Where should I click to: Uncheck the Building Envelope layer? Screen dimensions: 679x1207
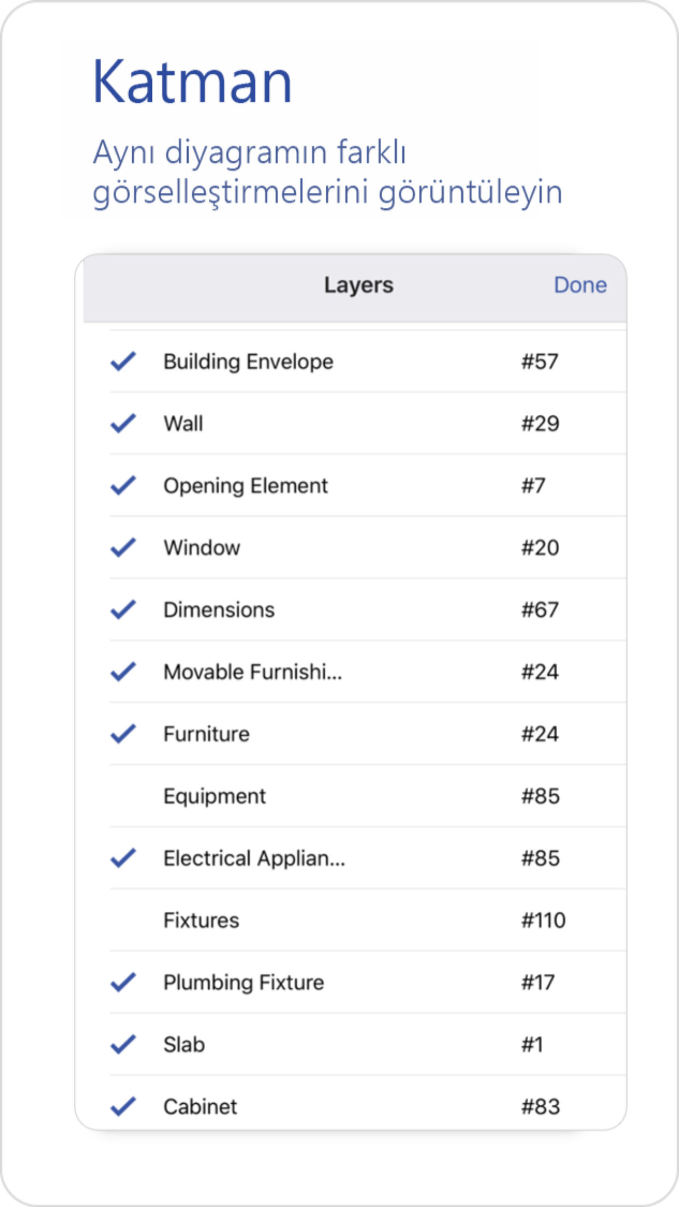[x=125, y=361]
